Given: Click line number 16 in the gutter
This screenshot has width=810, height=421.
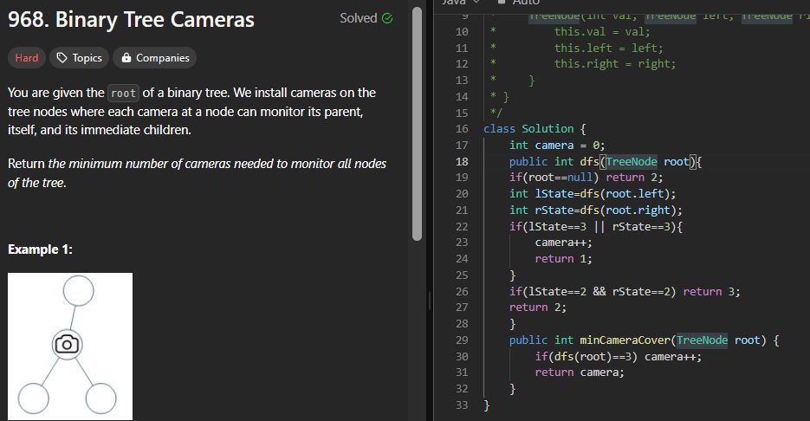Looking at the screenshot, I should point(462,129).
